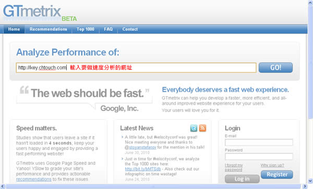Screen dimensions: 313x189
Task: Click the Speed matters. heading
Action: pyautogui.click(x=37, y=128)
